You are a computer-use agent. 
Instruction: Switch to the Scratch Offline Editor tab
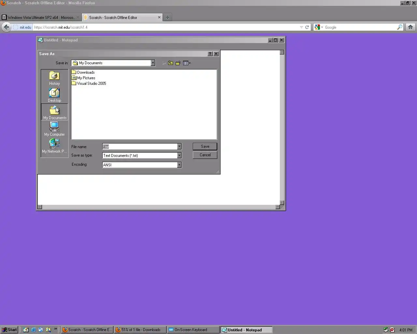click(x=122, y=17)
